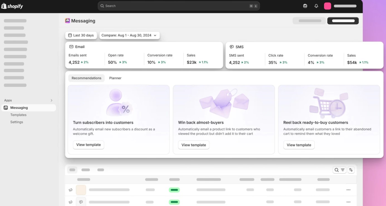Click the Messaging app icon in the sidebar
This screenshot has width=386, height=206.
click(x=6, y=108)
